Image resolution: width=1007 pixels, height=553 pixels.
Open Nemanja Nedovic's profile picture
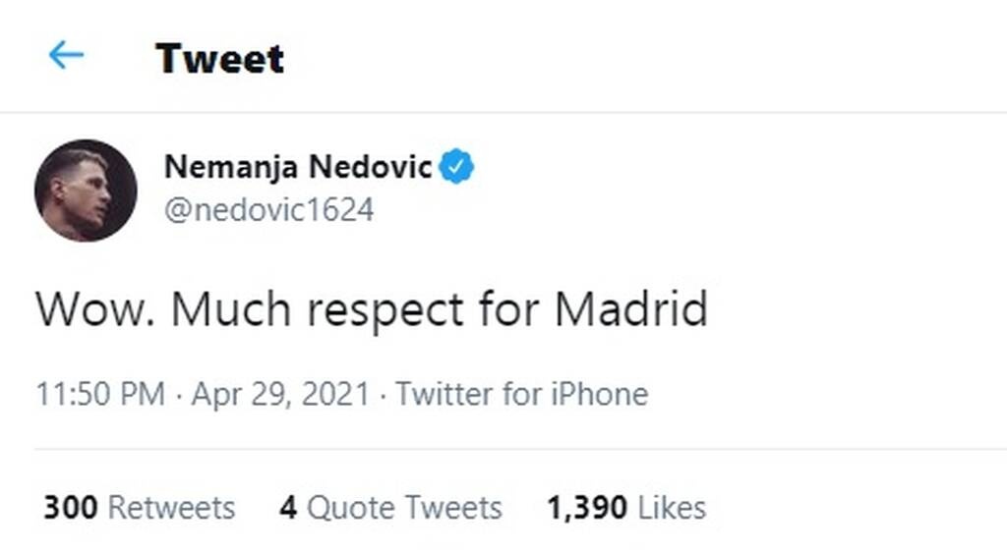[x=86, y=191]
